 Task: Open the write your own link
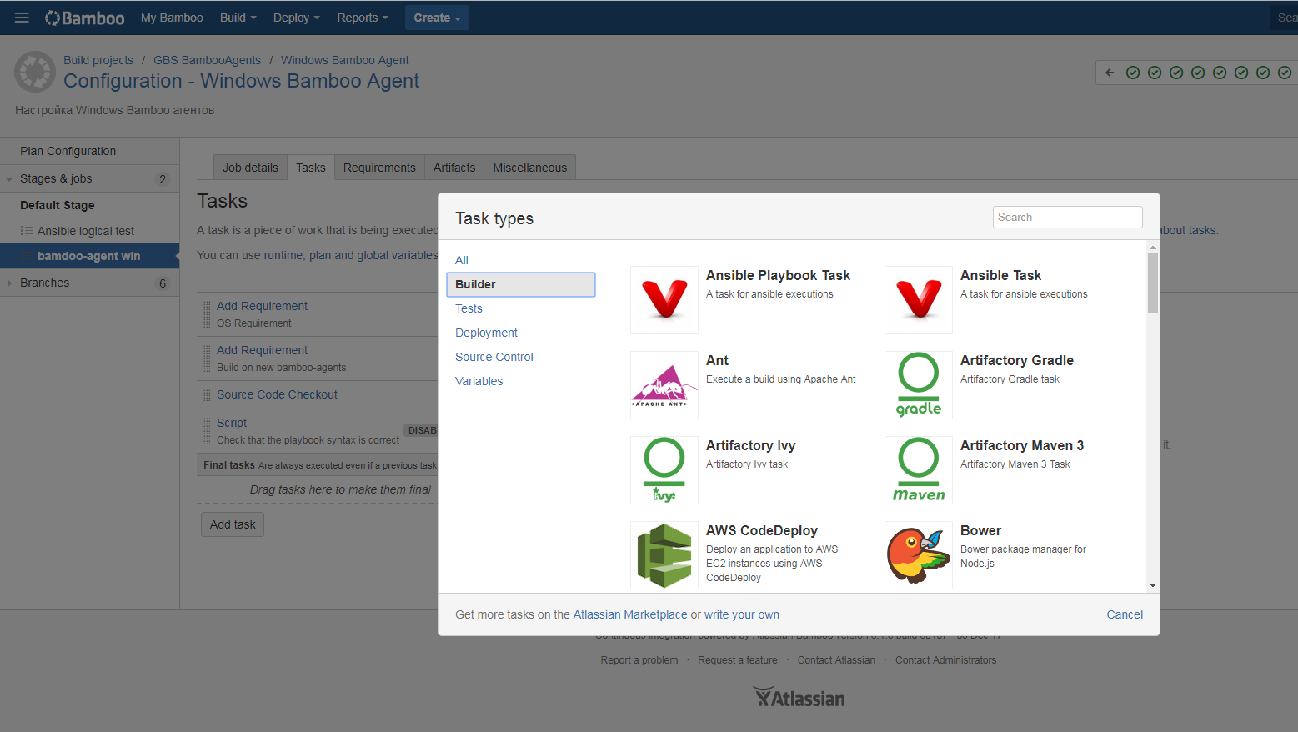tap(742, 614)
